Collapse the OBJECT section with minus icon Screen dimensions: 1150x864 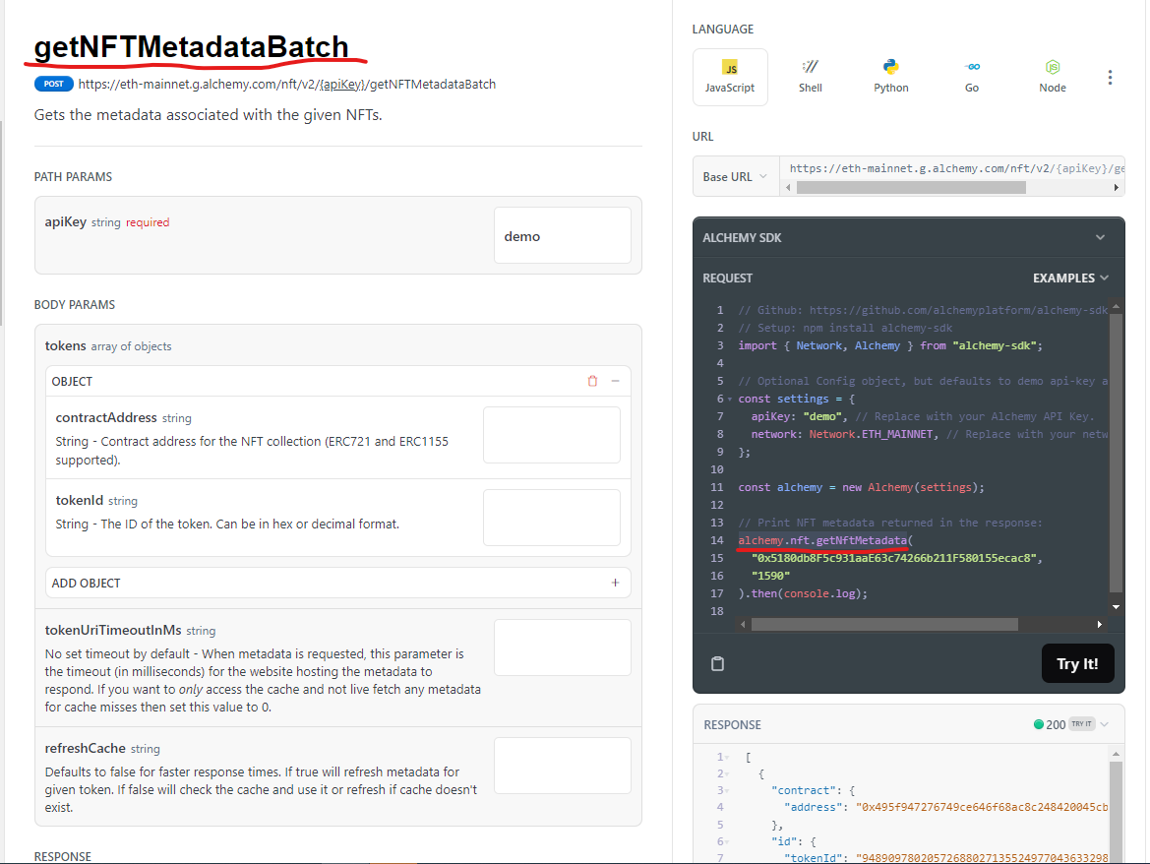616,381
